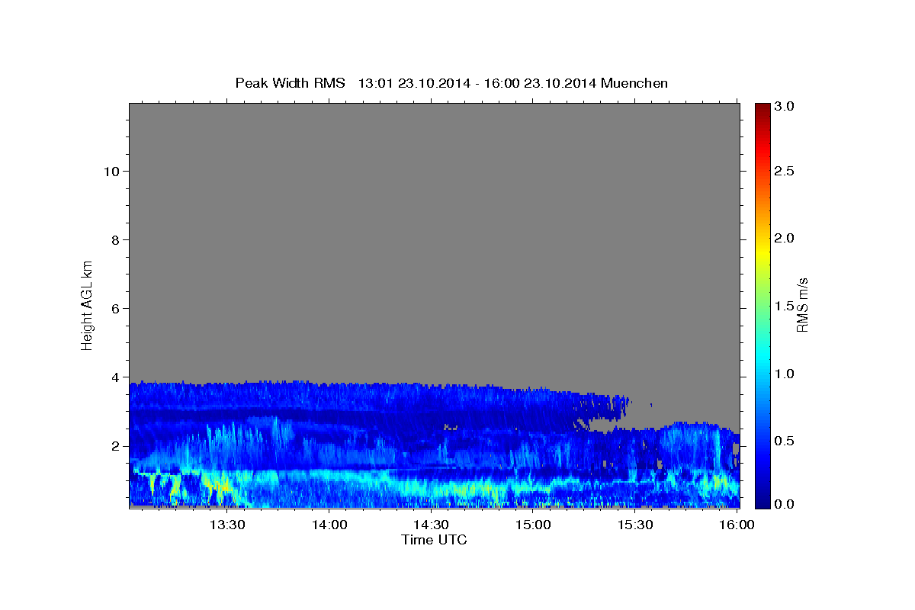Click the height tick label 6
915x610 pixels.
pyautogui.click(x=116, y=309)
